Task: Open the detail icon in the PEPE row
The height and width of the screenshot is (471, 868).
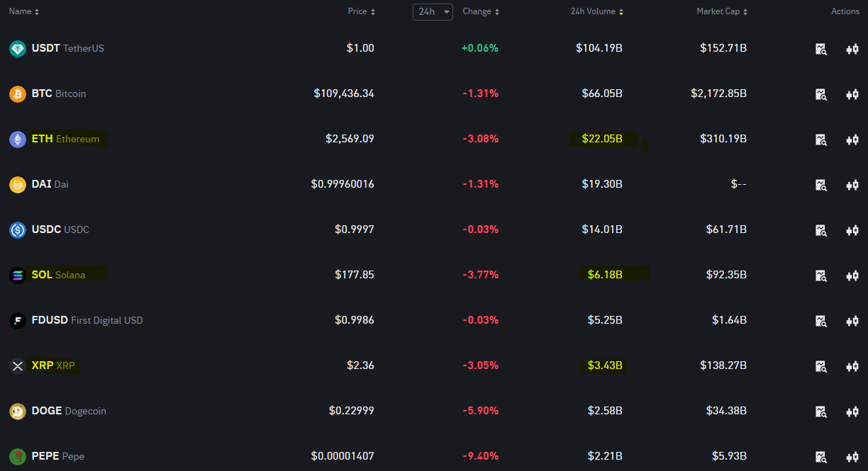Action: (x=821, y=457)
